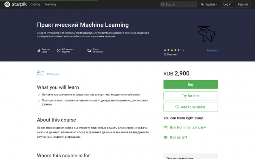This screenshot has width=255, height=159.
Task: Click the Stepik certificate icon
Action: [89, 50]
